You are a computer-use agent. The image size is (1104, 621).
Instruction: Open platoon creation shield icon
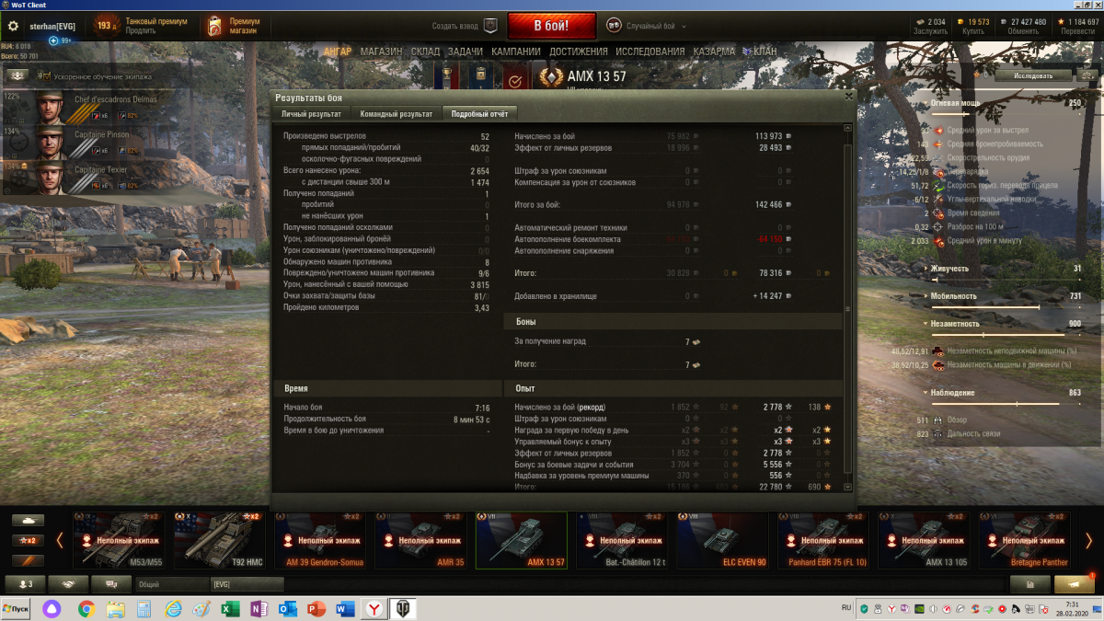pyautogui.click(x=490, y=26)
